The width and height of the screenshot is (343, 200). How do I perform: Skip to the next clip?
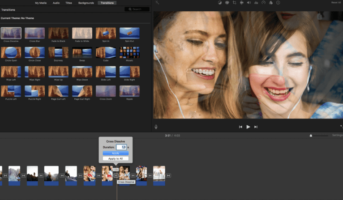pyautogui.click(x=256, y=127)
